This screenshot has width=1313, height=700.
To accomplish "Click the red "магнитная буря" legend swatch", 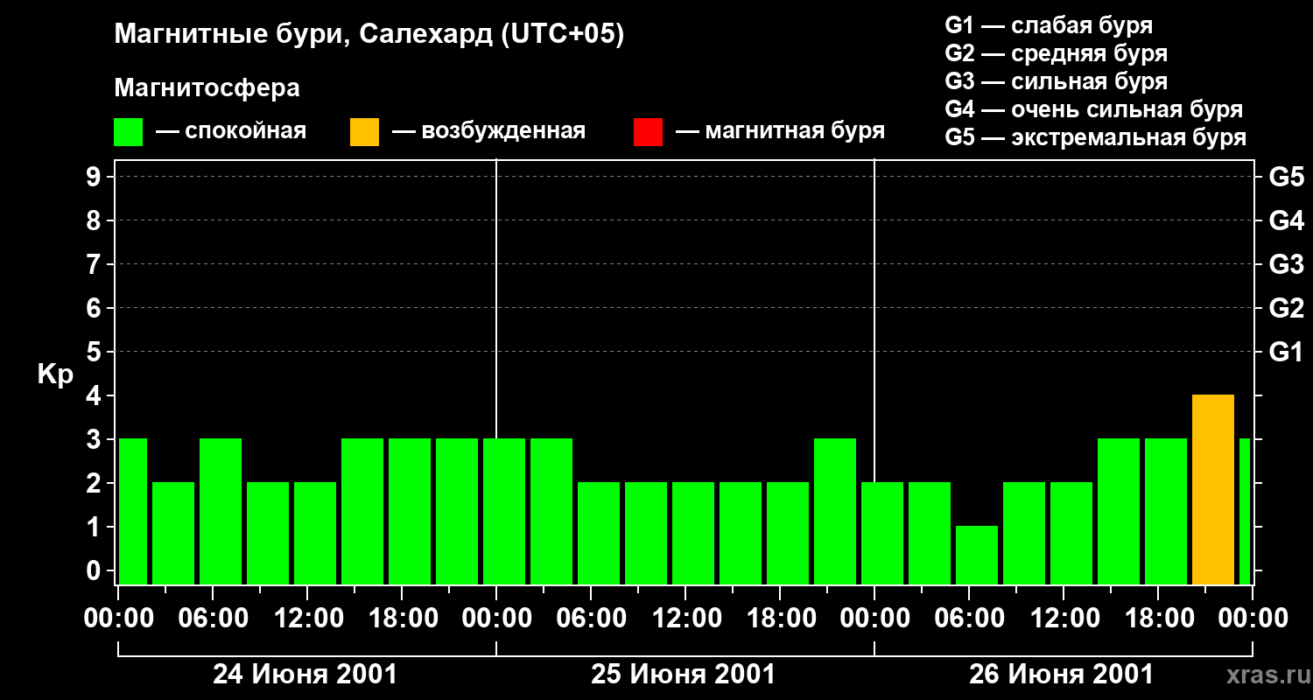I will coord(648,132).
